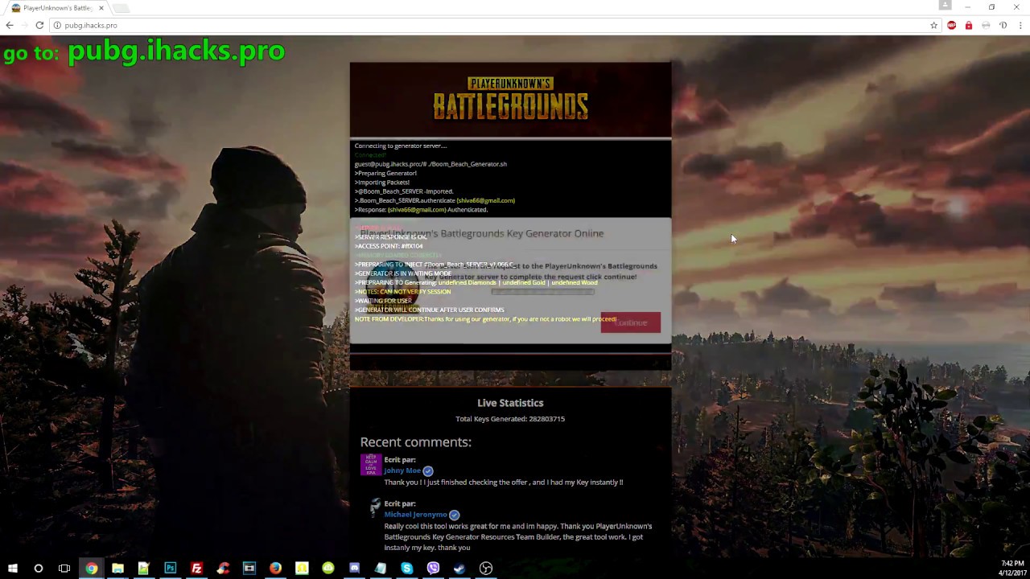Launch CCleaner from the taskbar
Screen dimensions: 1030x579
point(223,569)
